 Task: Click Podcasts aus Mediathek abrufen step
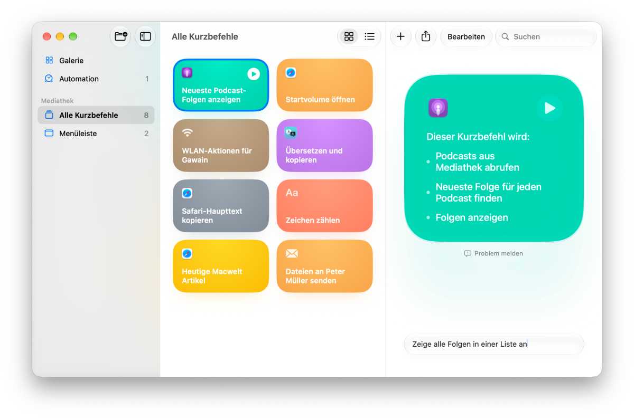(x=477, y=161)
